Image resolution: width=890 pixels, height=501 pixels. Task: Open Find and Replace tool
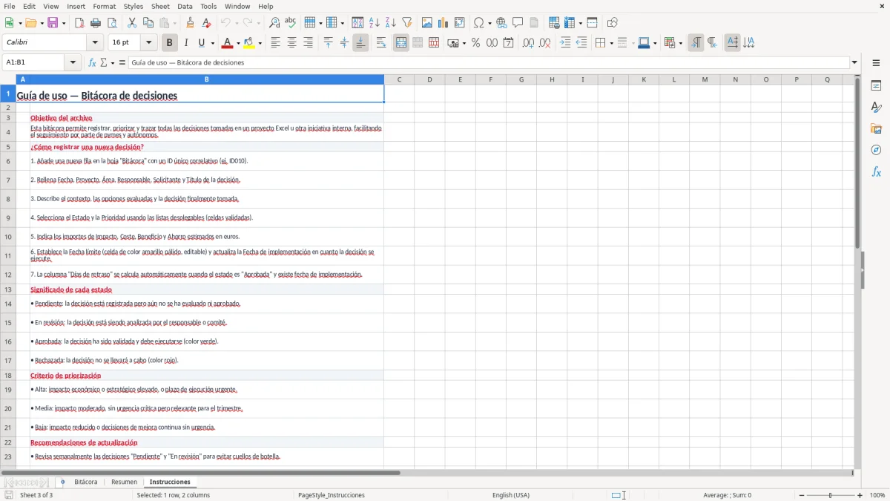(x=274, y=23)
